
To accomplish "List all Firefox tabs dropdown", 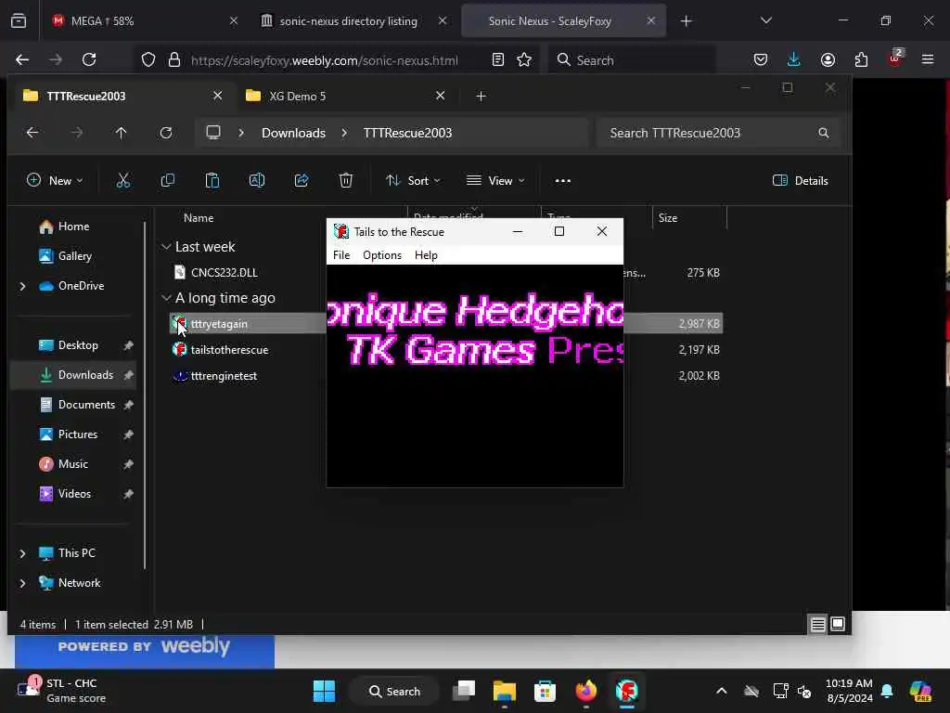I will 765,21.
